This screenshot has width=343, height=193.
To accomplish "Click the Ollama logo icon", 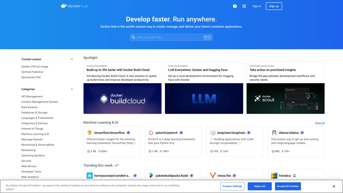I will (274, 133).
